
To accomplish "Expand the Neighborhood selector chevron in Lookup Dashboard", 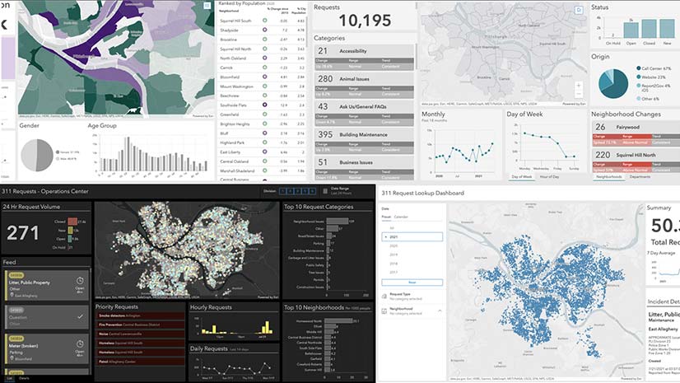I will (x=440, y=311).
